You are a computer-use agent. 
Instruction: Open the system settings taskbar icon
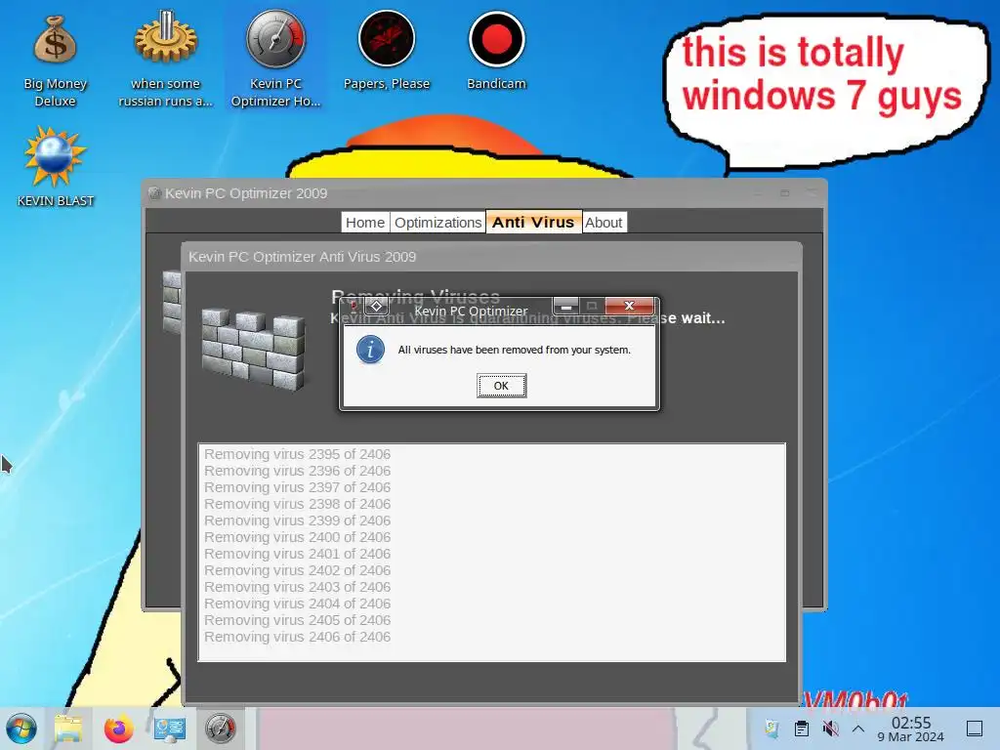tap(170, 729)
